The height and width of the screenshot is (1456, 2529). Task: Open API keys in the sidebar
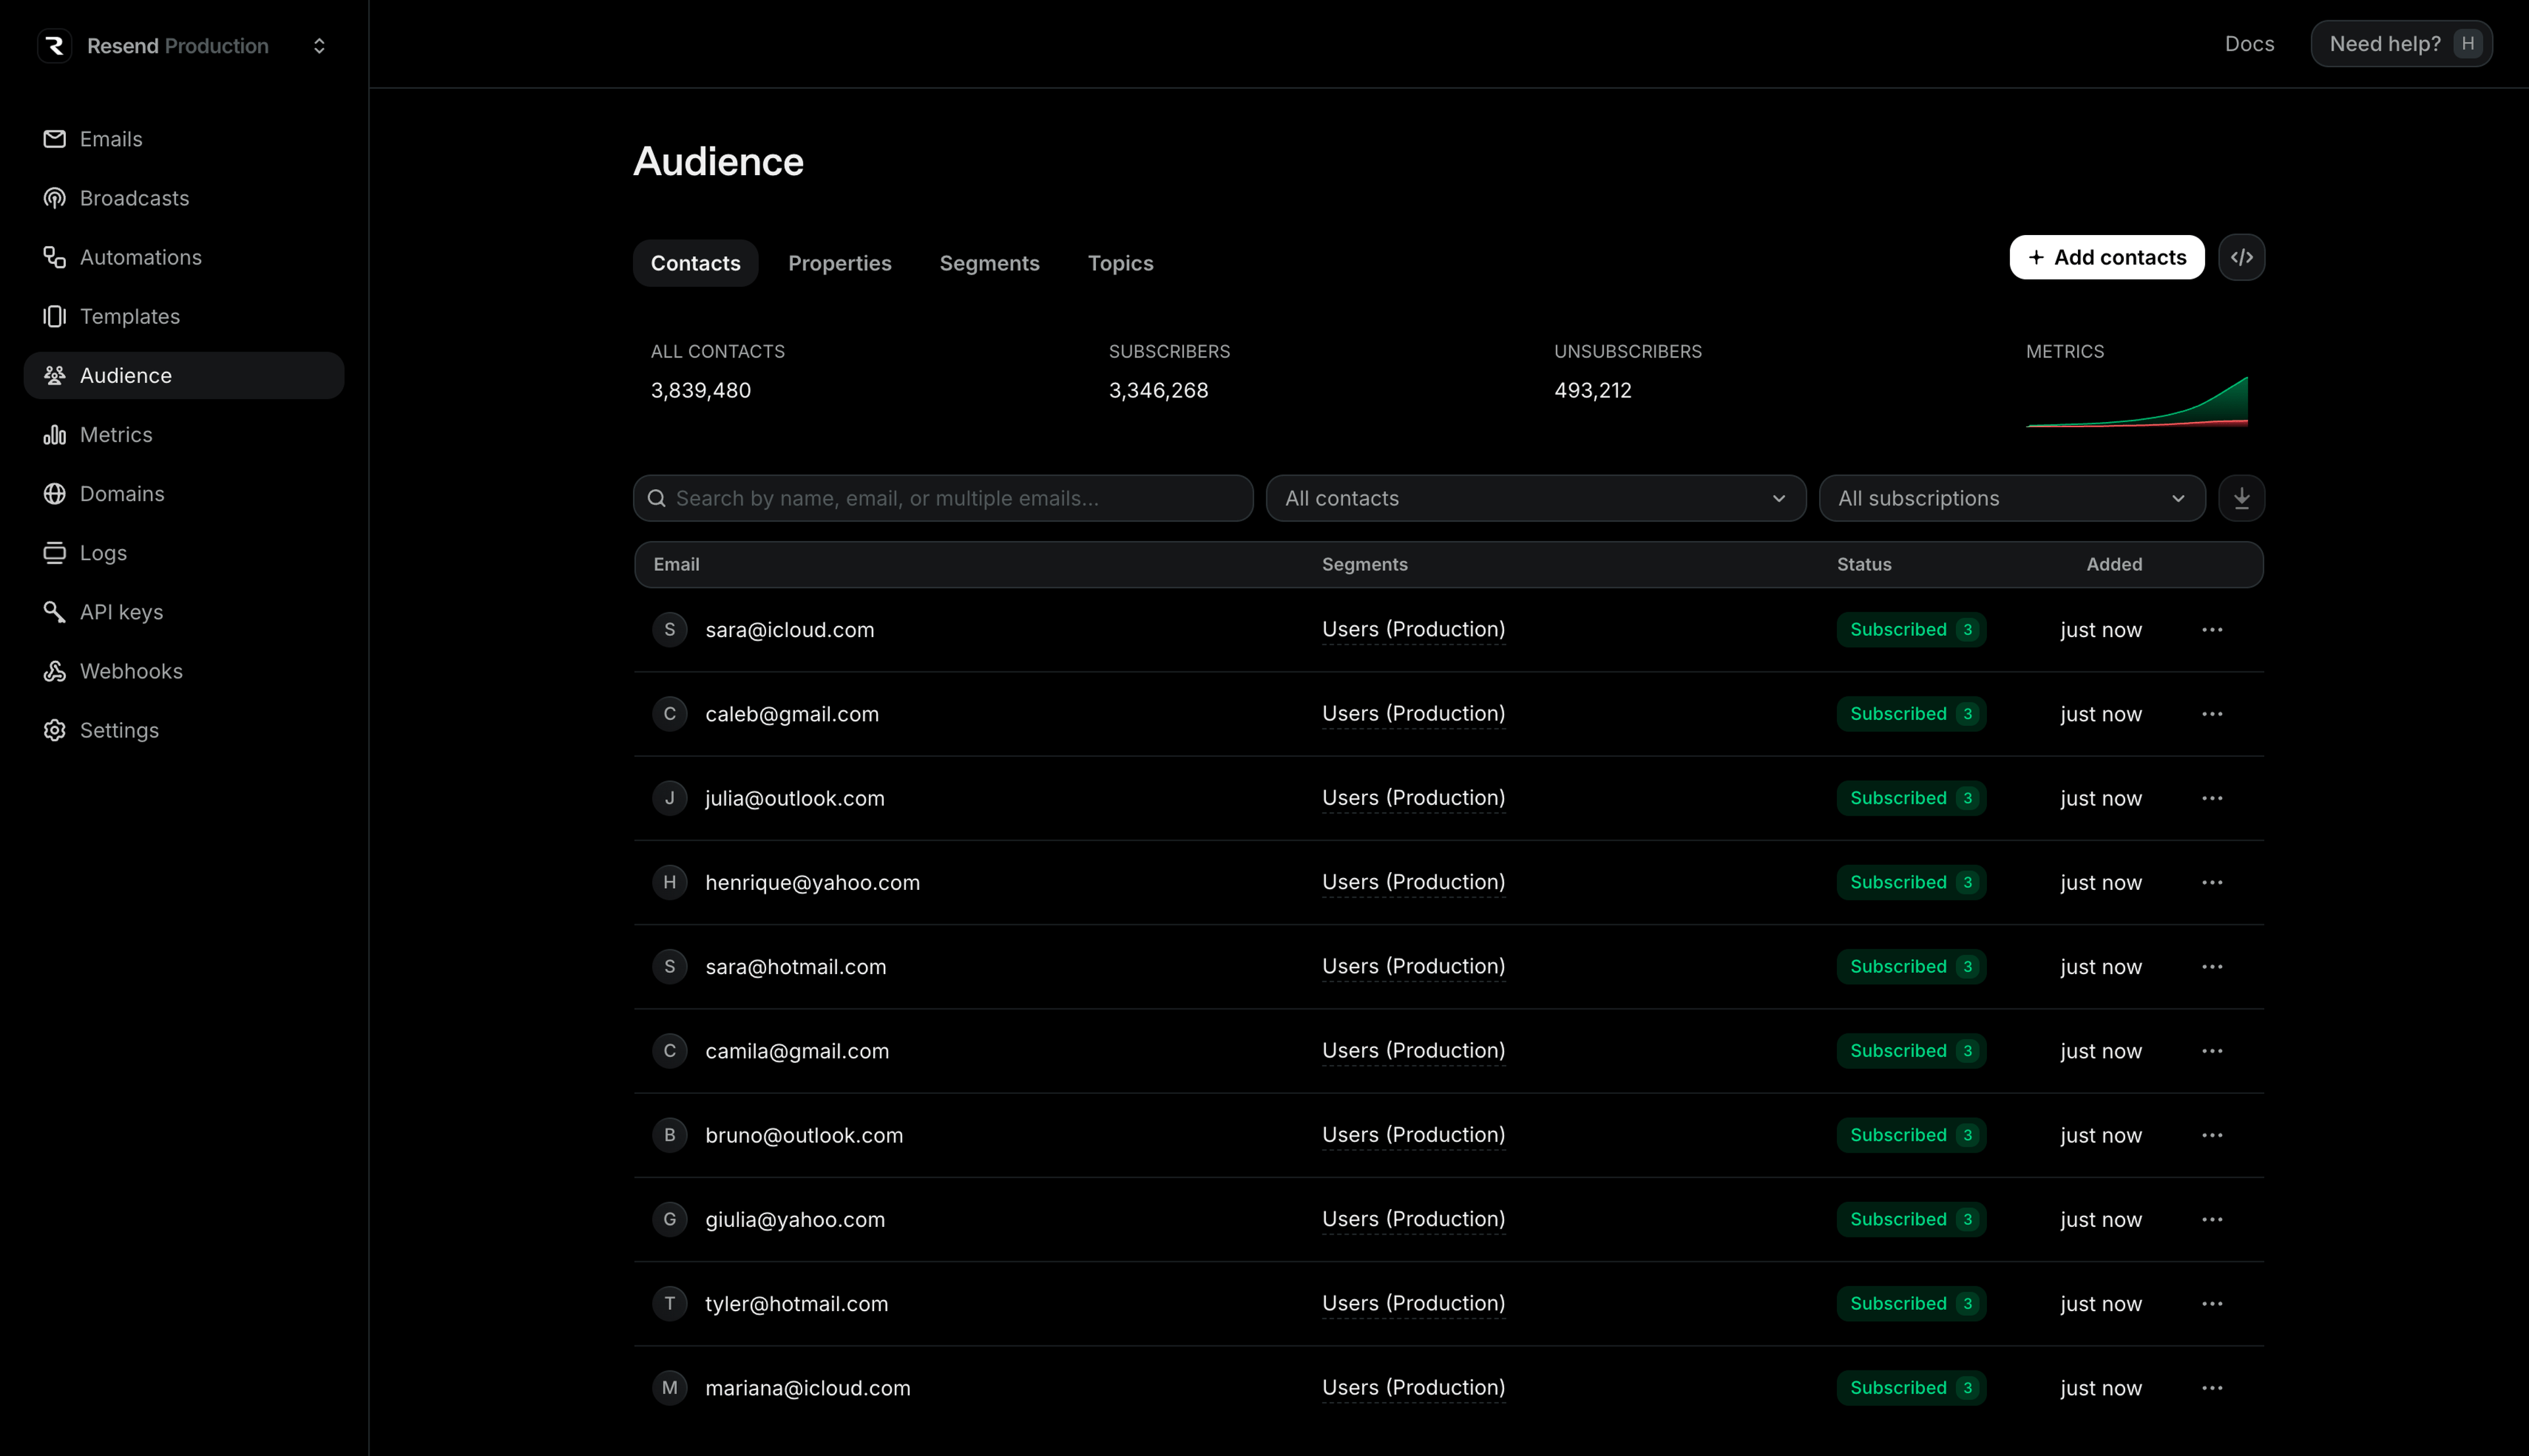click(184, 611)
